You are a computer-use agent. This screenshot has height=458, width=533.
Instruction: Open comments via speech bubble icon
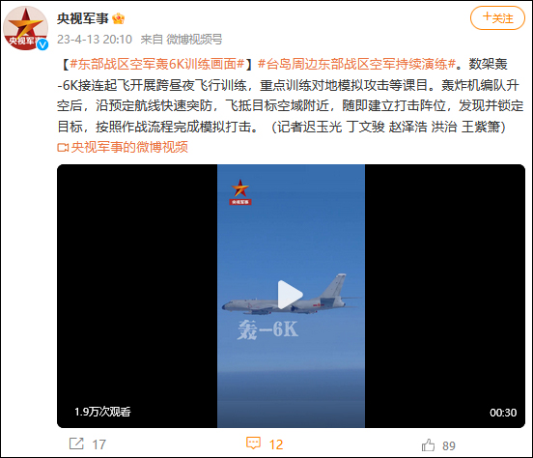(x=253, y=444)
